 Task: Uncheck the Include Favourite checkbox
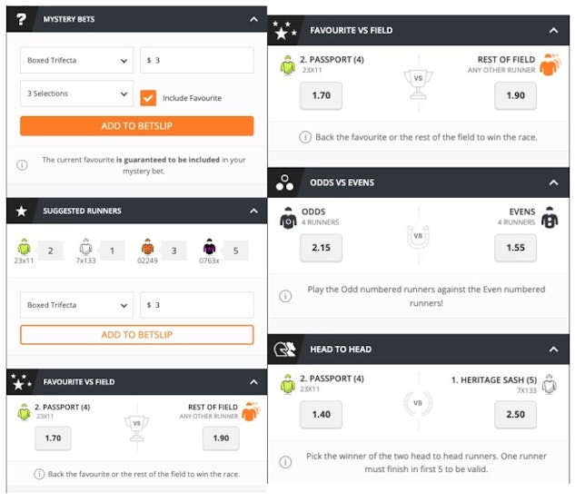(x=148, y=98)
